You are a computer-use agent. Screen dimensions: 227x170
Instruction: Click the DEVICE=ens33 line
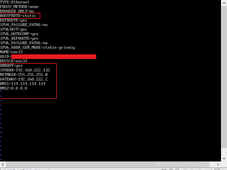(x=13, y=61)
